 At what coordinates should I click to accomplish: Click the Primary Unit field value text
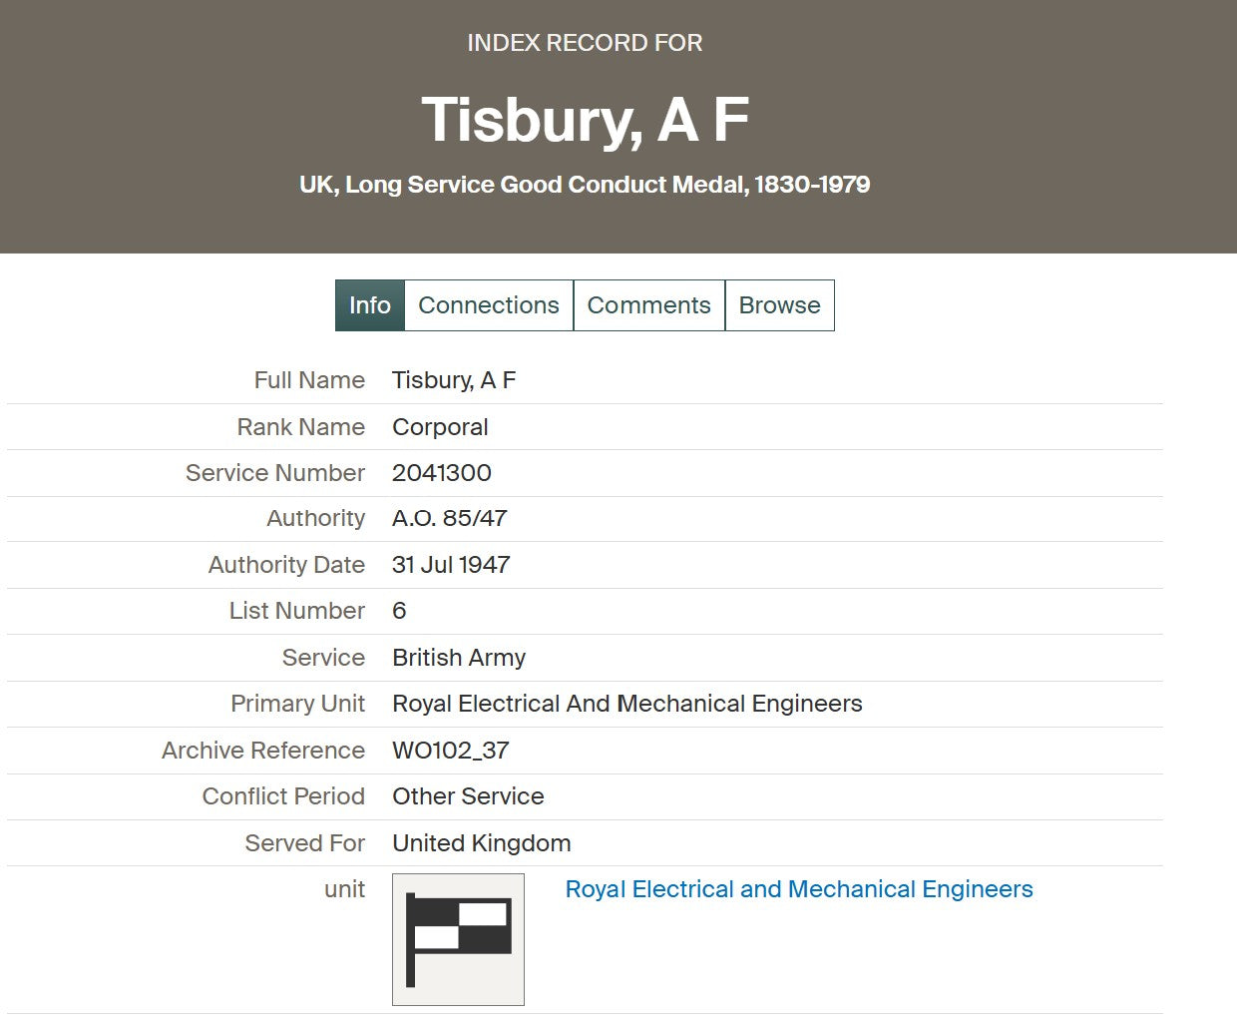[626, 704]
